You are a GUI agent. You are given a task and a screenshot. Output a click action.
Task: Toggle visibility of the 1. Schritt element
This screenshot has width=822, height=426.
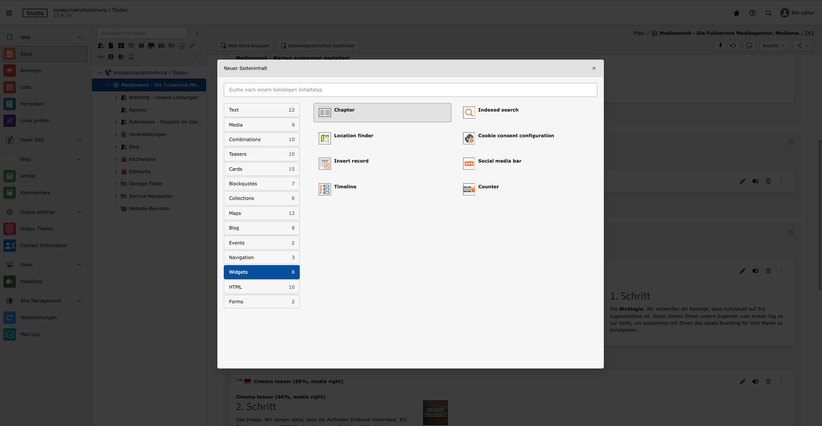755,271
